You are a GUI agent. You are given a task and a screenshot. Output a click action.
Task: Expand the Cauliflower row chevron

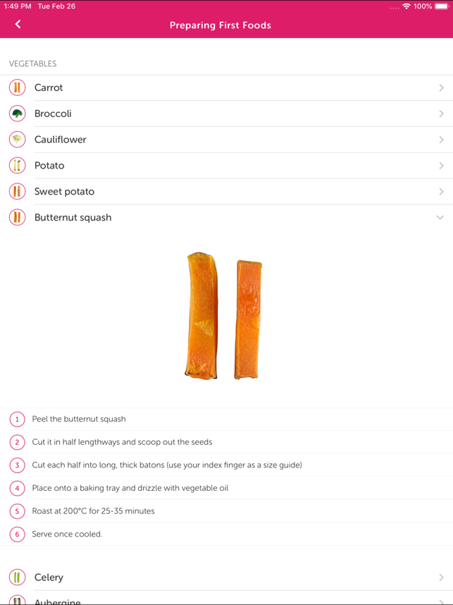[441, 140]
